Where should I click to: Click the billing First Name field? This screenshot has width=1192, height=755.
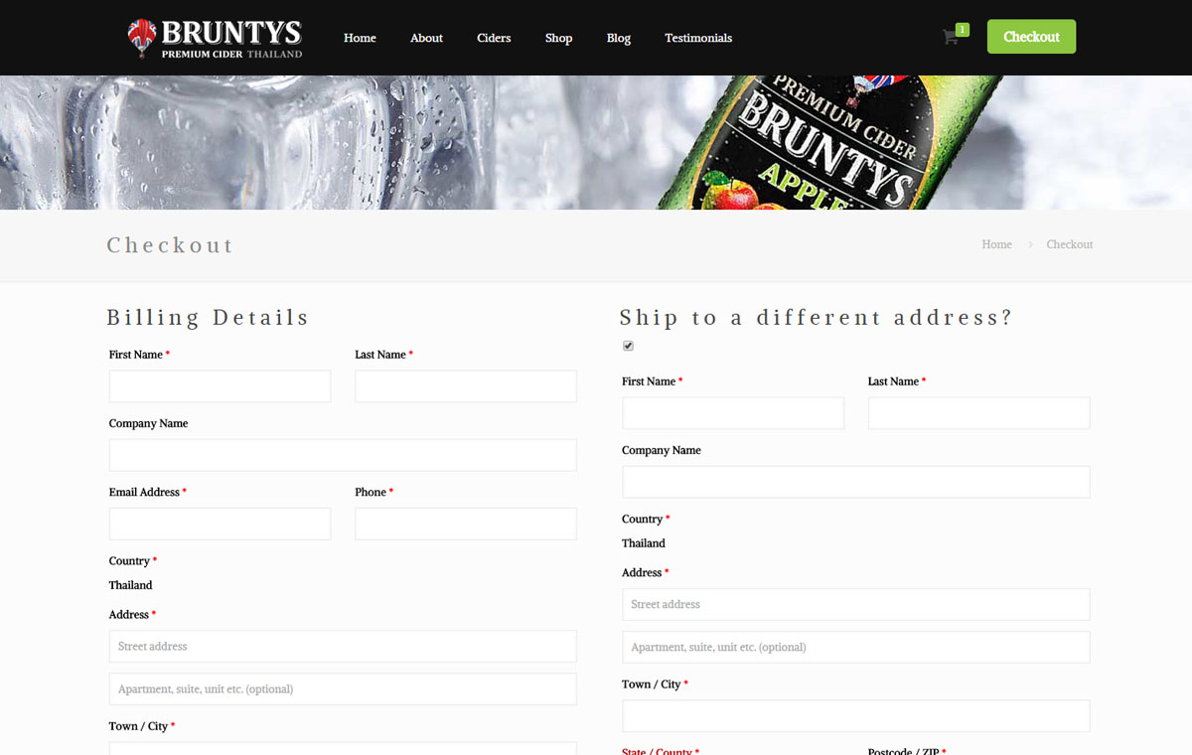[x=220, y=386]
